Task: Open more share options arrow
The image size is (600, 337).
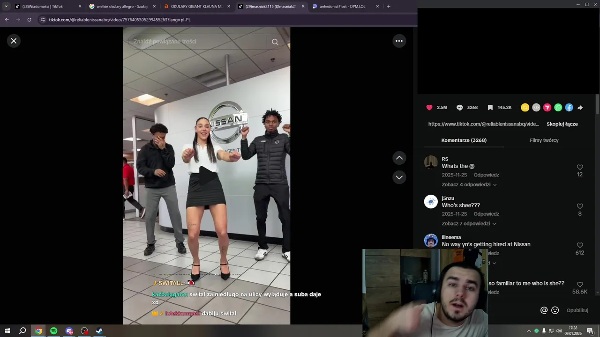Action: pyautogui.click(x=580, y=108)
